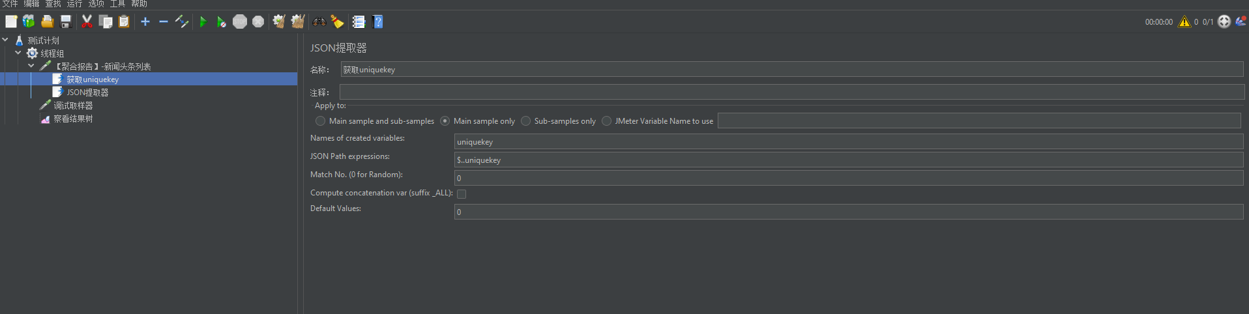Select the 线程组 gear icon in tree
This screenshot has width=1249, height=314.
[32, 53]
